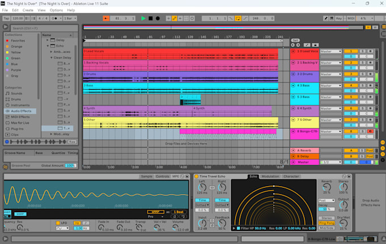Disarm recording on the Bongo track
Screen dimensions: 386x244
click(370, 132)
